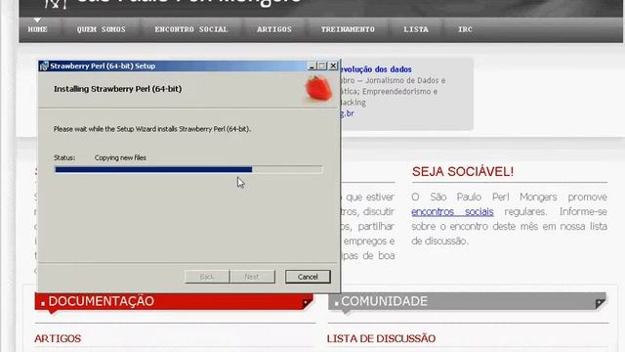Open the HOME menu item

[x=37, y=29]
